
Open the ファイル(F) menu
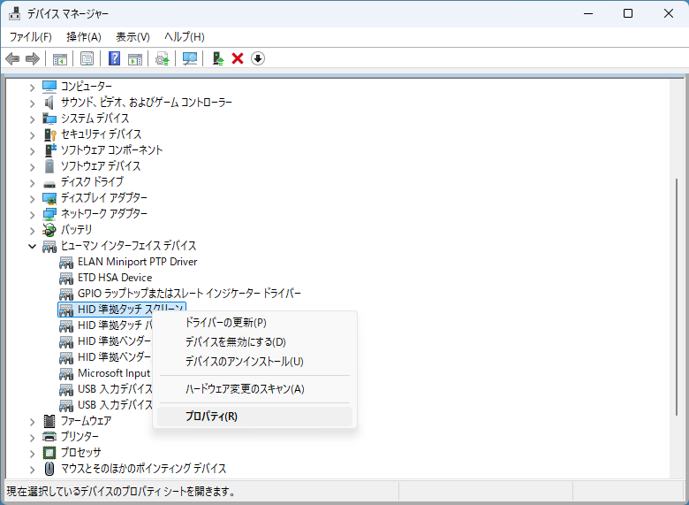tap(30, 37)
